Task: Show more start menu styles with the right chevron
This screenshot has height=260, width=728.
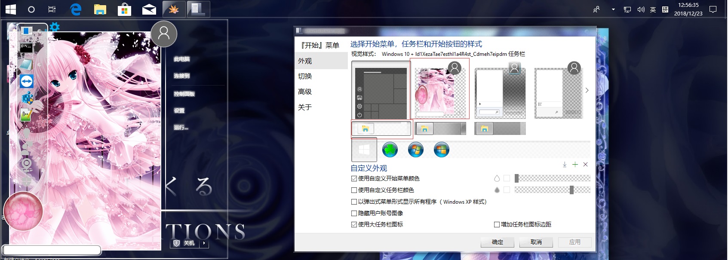Action: coord(587,90)
